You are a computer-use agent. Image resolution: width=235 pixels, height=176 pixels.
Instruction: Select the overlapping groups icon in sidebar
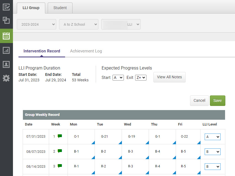coord(6,20)
